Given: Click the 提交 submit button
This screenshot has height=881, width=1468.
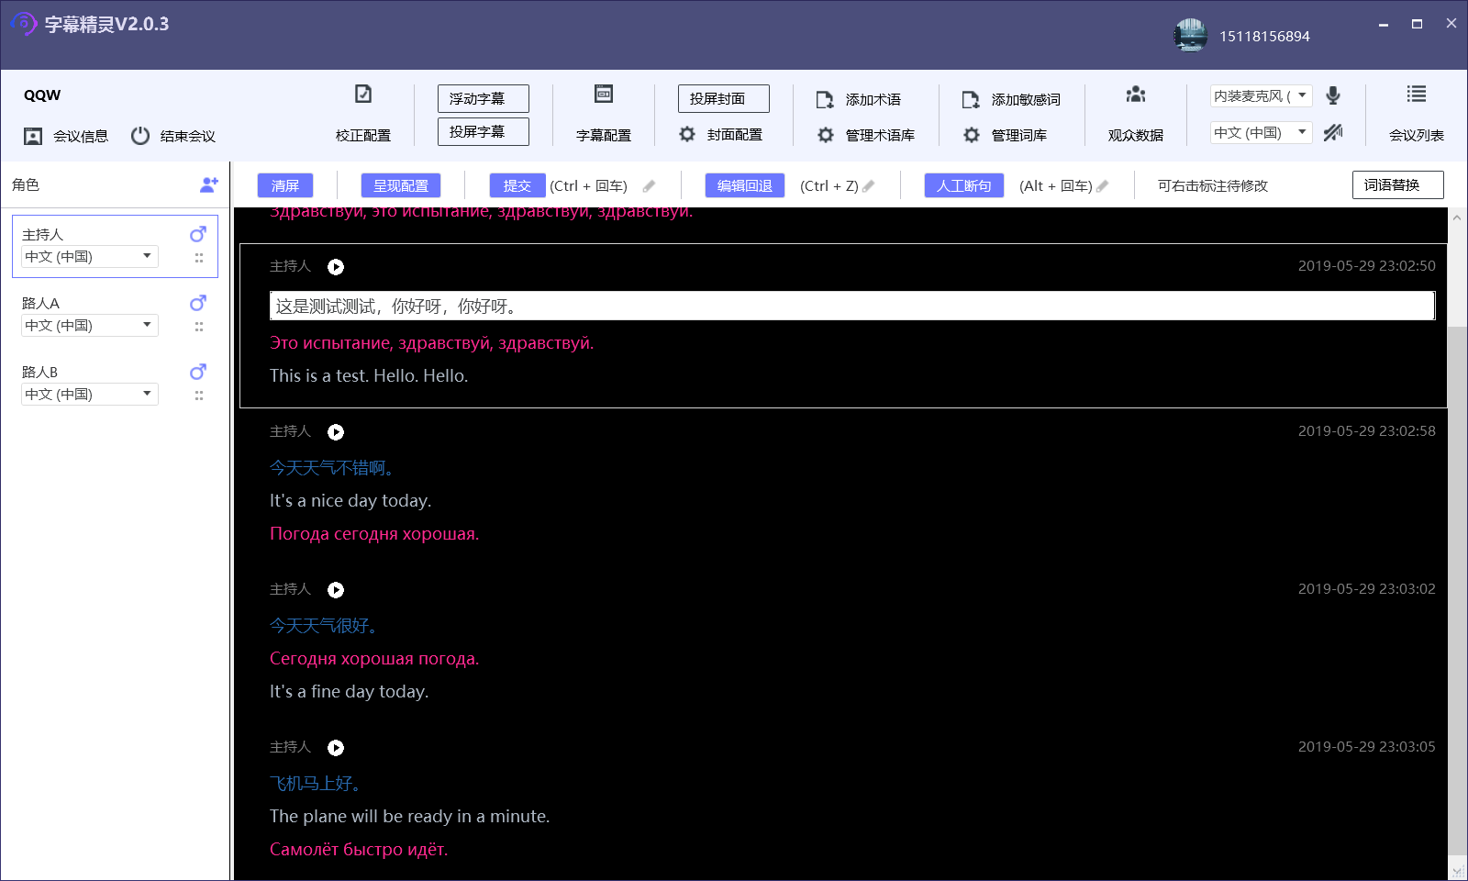Looking at the screenshot, I should coord(517,185).
